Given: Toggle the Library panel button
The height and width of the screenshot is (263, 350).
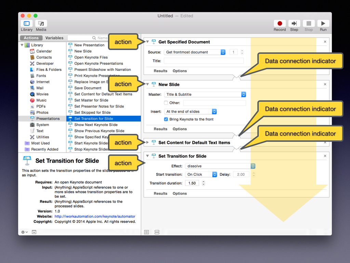Looking at the screenshot, I should (27, 24).
